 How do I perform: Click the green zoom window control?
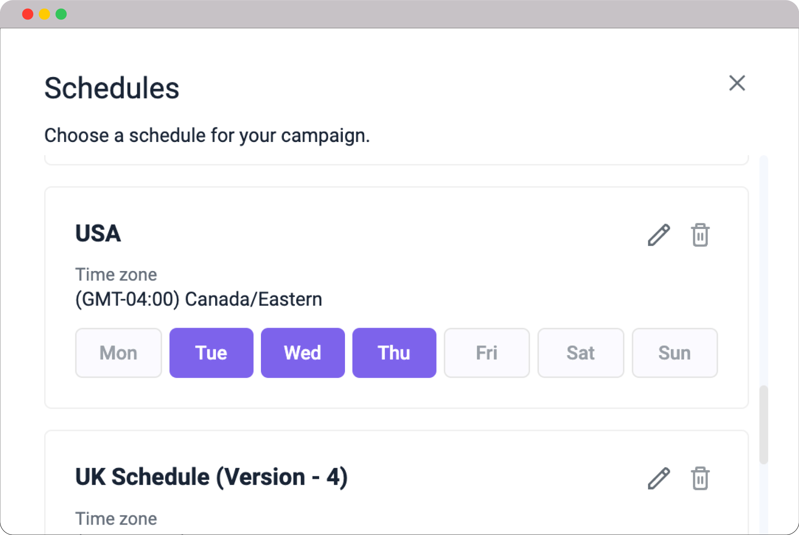pyautogui.click(x=61, y=14)
